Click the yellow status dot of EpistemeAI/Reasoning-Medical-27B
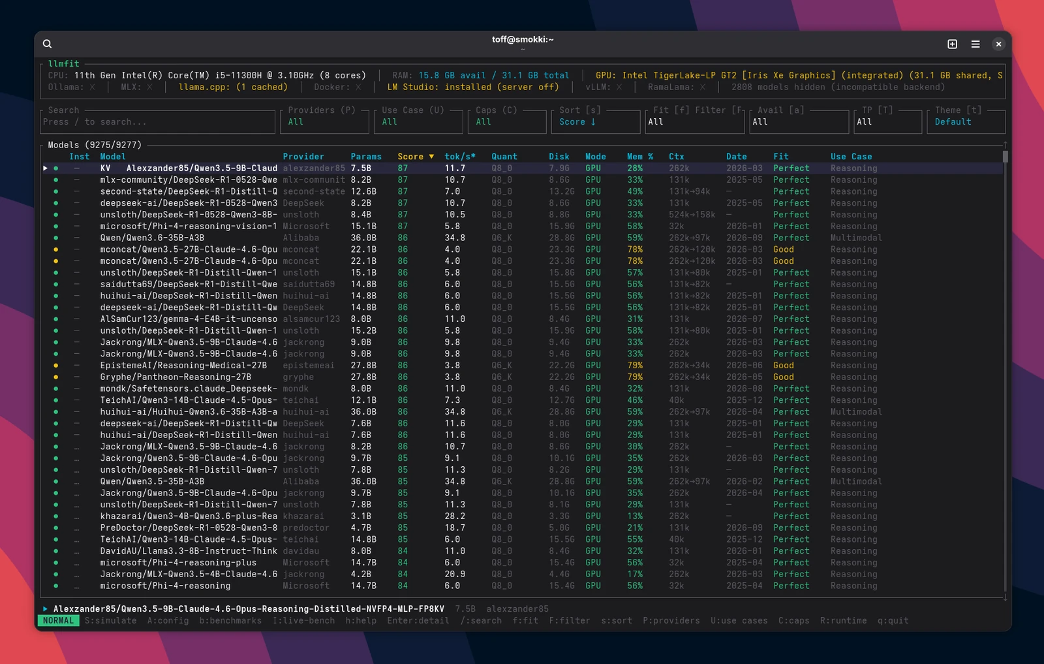 point(56,366)
